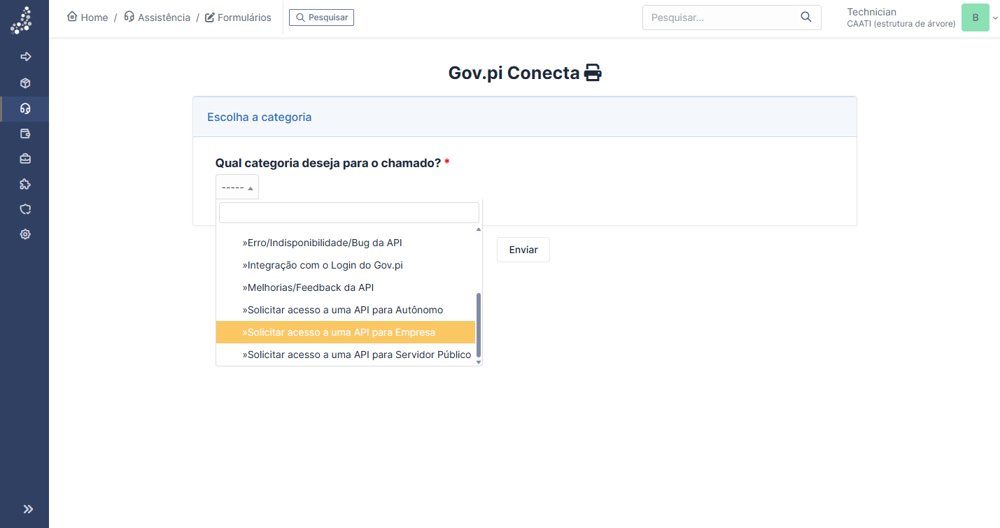
Task: Open the Management wallet sidebar icon
Action: point(25,134)
